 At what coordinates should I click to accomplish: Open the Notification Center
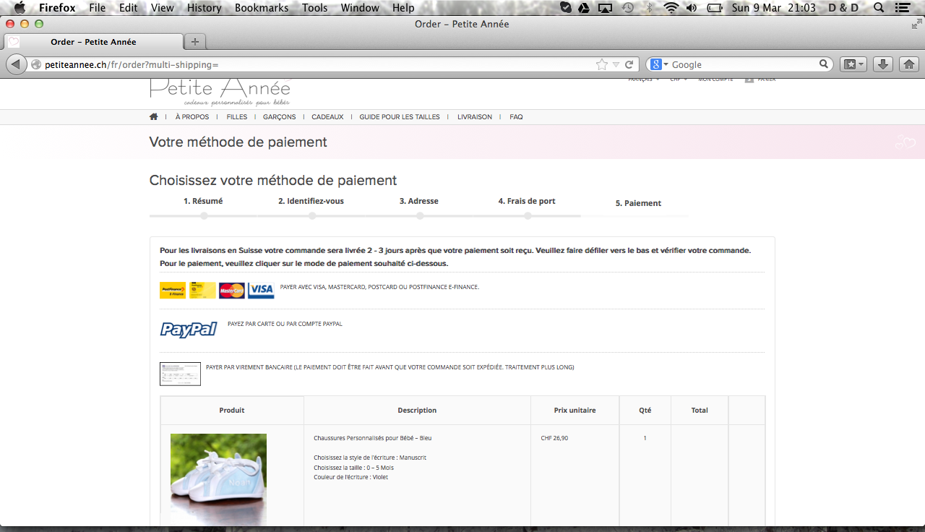click(x=902, y=8)
